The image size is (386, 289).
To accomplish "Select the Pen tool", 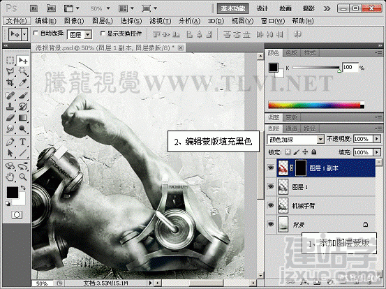I will pos(10,142).
